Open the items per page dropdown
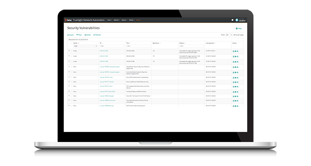The image size is (311, 166). coord(229,35)
